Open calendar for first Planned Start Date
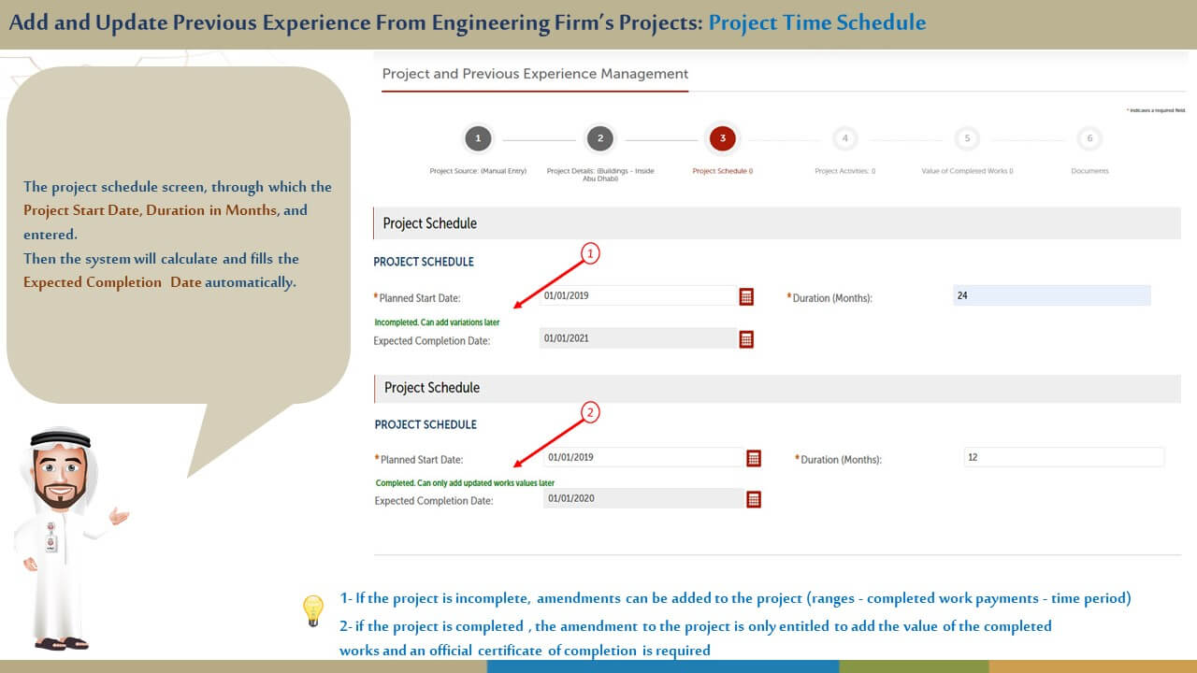The width and height of the screenshot is (1197, 673). point(746,296)
